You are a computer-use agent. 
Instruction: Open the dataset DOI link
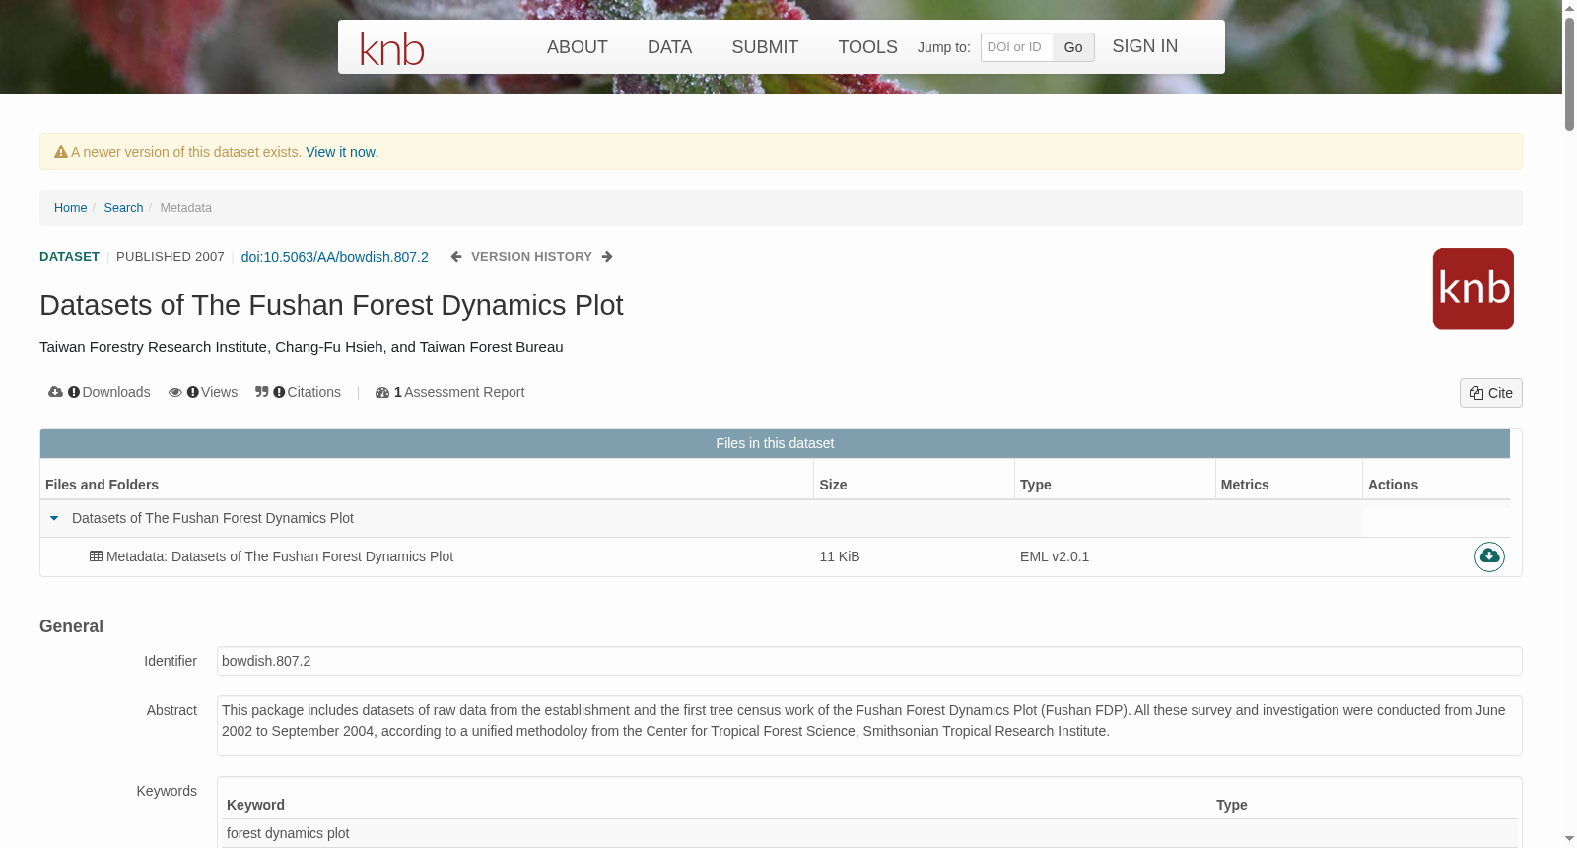point(335,257)
